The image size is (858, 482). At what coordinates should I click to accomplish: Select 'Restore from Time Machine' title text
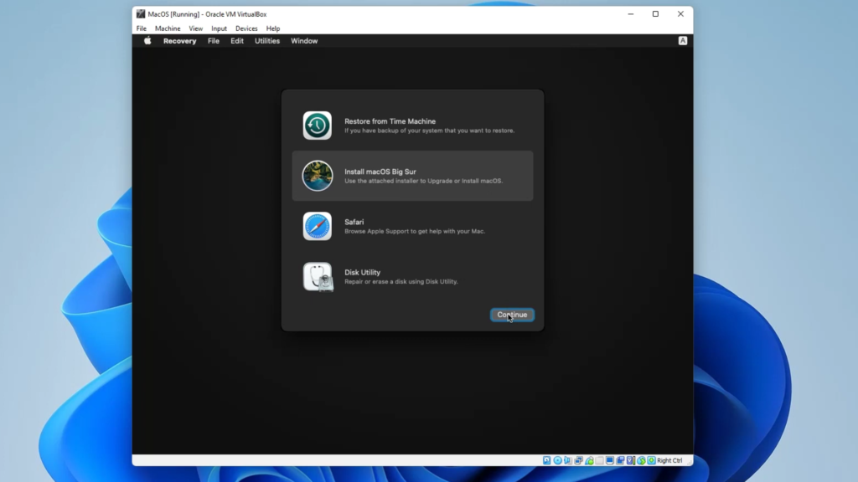[x=390, y=121]
